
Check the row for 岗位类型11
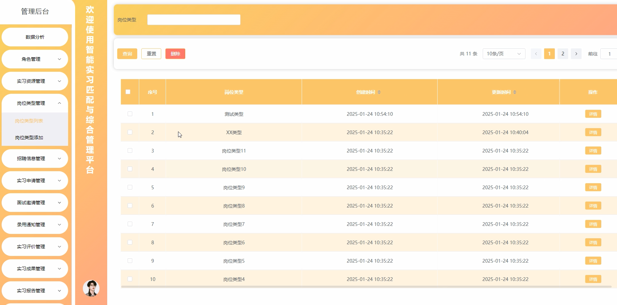[x=130, y=150]
